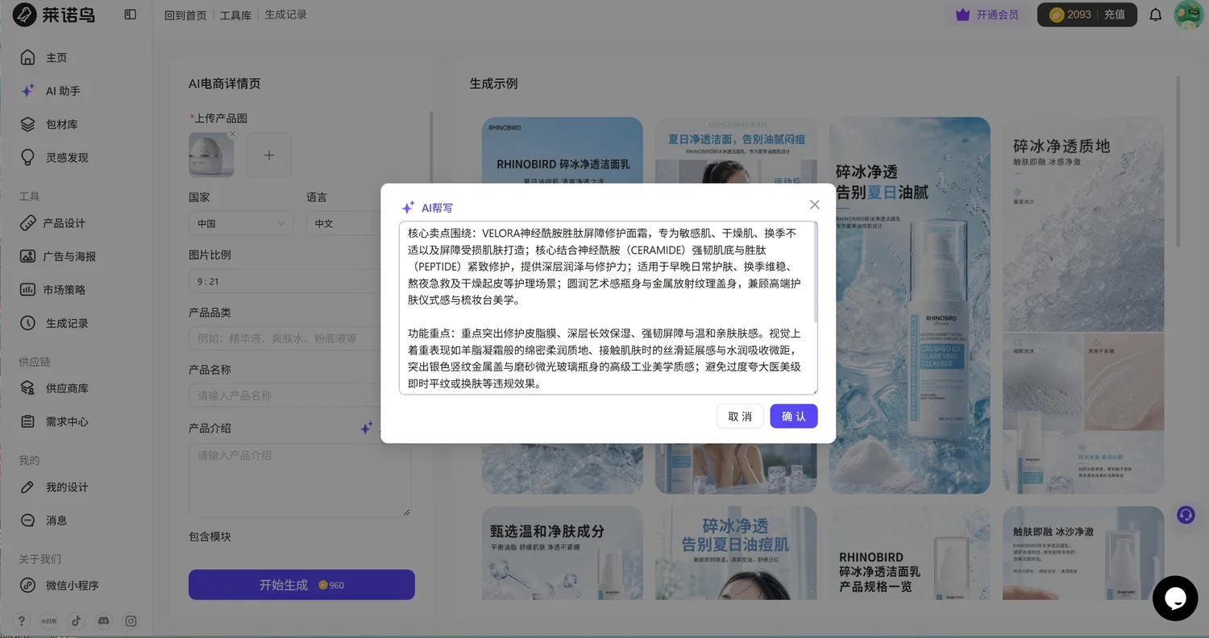This screenshot has height=638, width=1209.
Task: Go to 回到首页 in the top bar
Action: pos(185,15)
